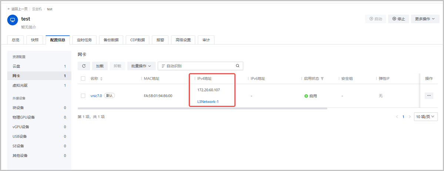Click the 加载 button
Screen dimensions: 444x171
tap(100, 66)
